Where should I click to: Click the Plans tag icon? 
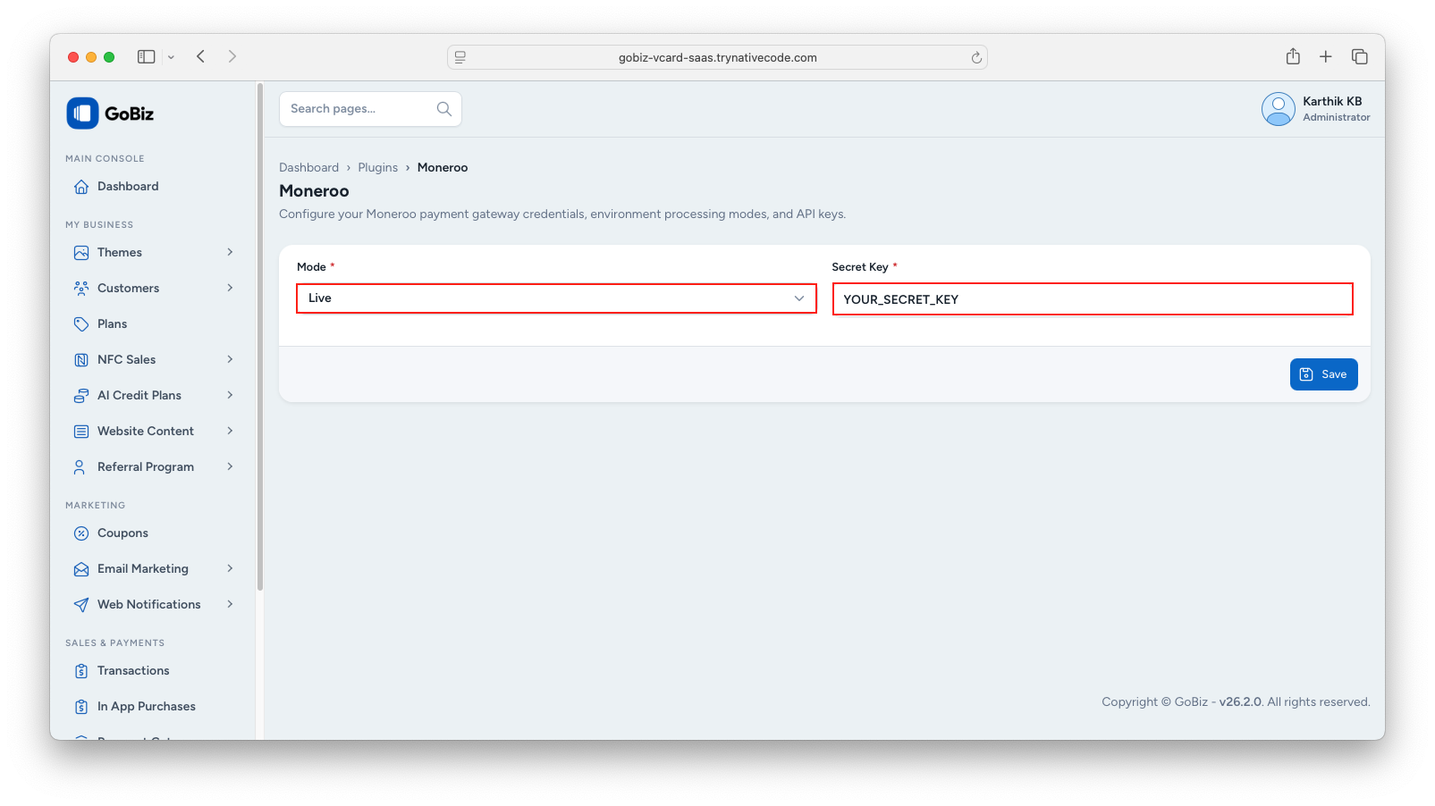click(81, 324)
